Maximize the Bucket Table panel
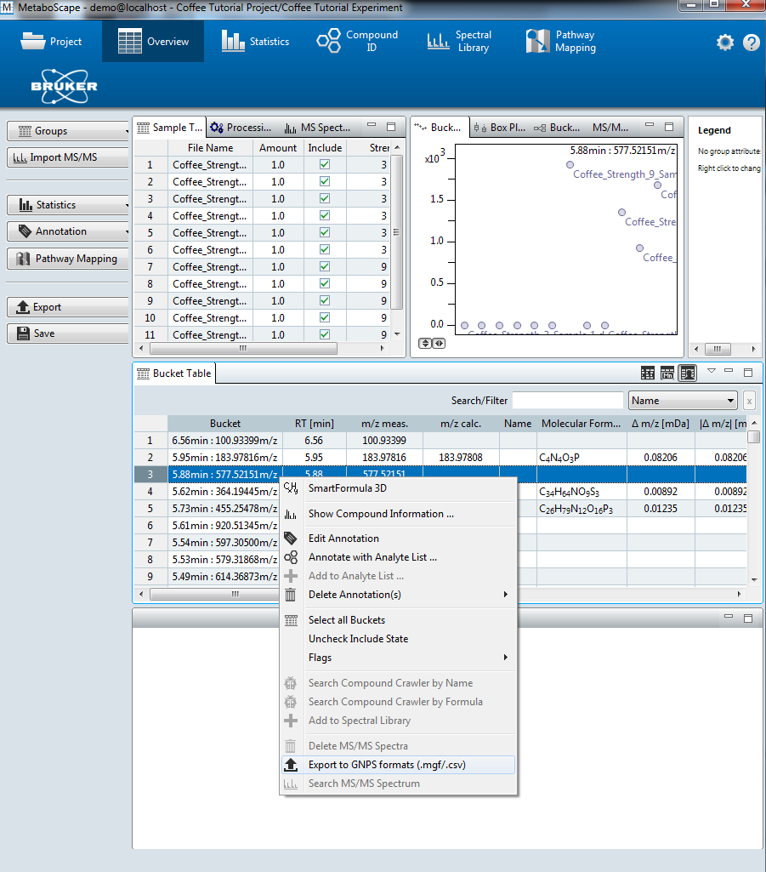Viewport: 766px width, 872px height. tap(748, 372)
